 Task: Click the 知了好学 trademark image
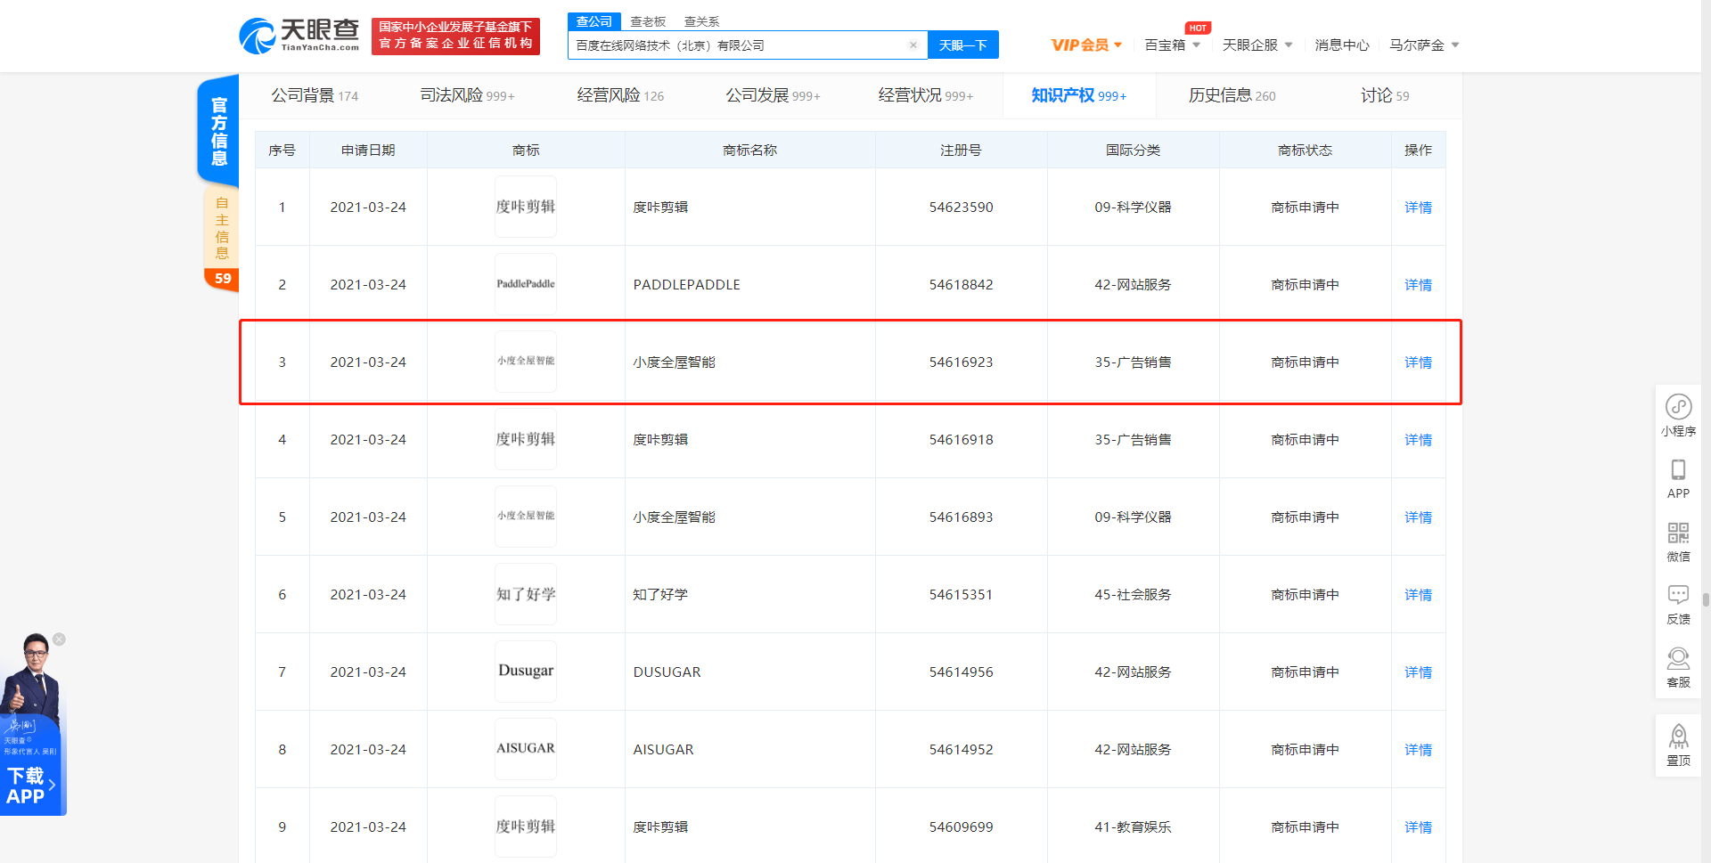(x=526, y=594)
